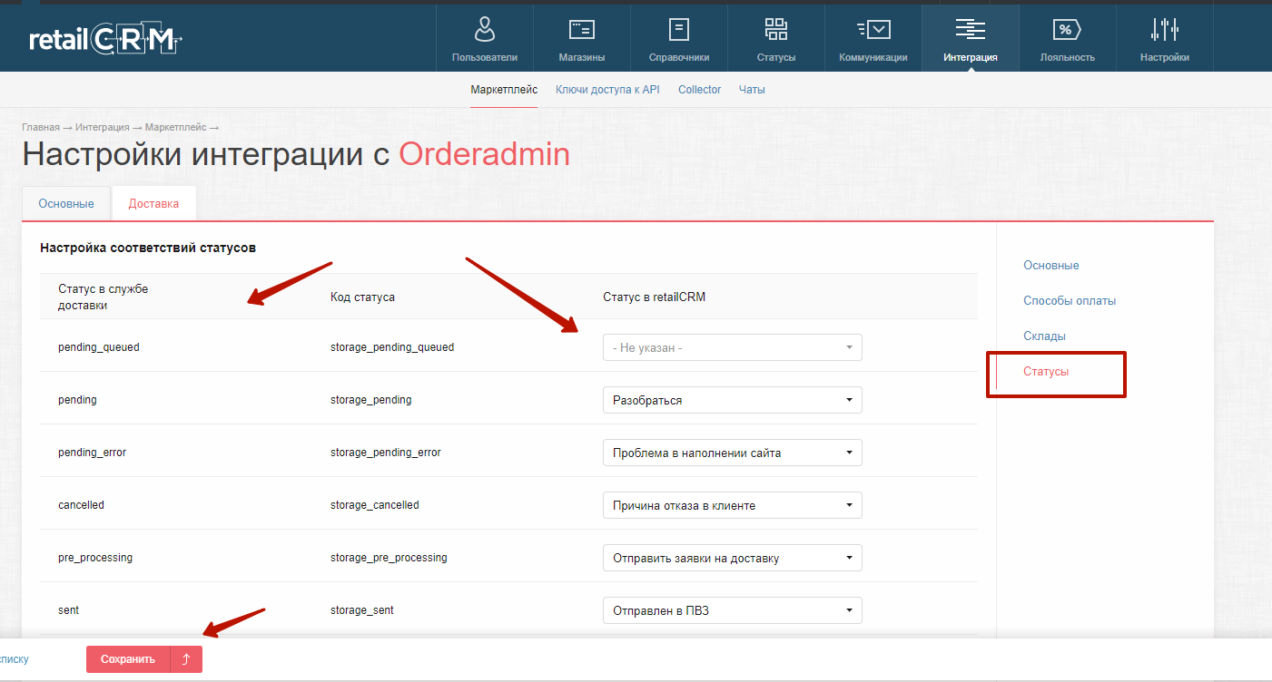Click the storage_pending_error code
The image size is (1272, 682).
click(386, 453)
